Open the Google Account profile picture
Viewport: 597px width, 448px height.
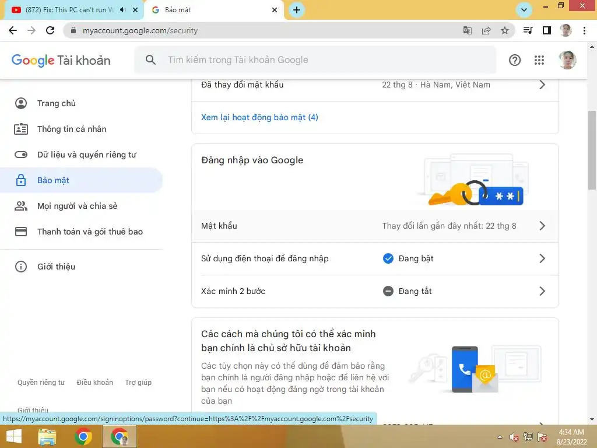click(x=567, y=60)
